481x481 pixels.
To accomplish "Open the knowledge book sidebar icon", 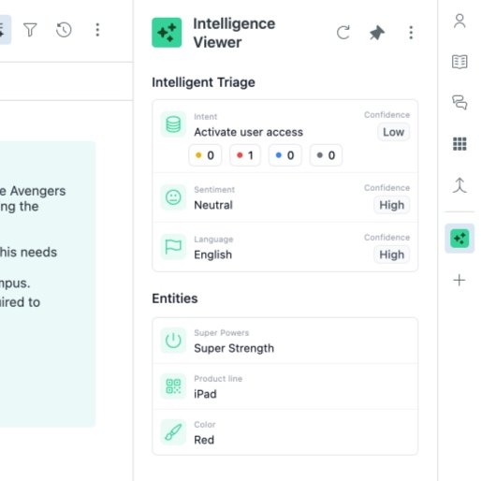I will (459, 62).
